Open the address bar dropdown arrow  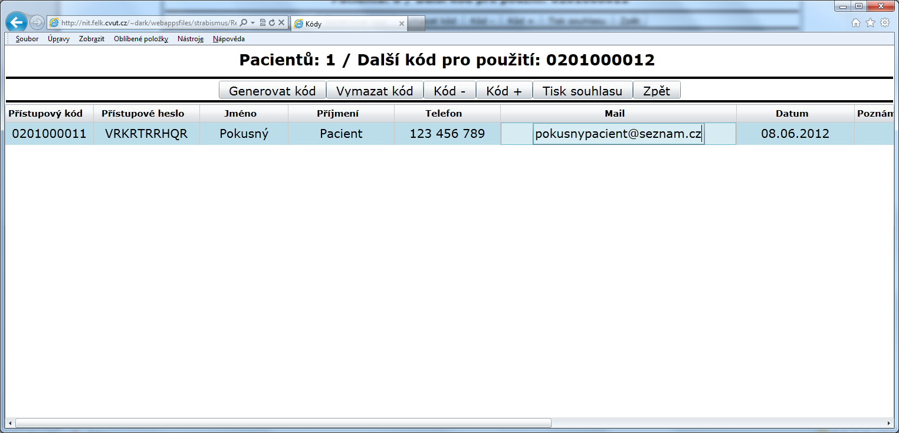click(x=253, y=23)
